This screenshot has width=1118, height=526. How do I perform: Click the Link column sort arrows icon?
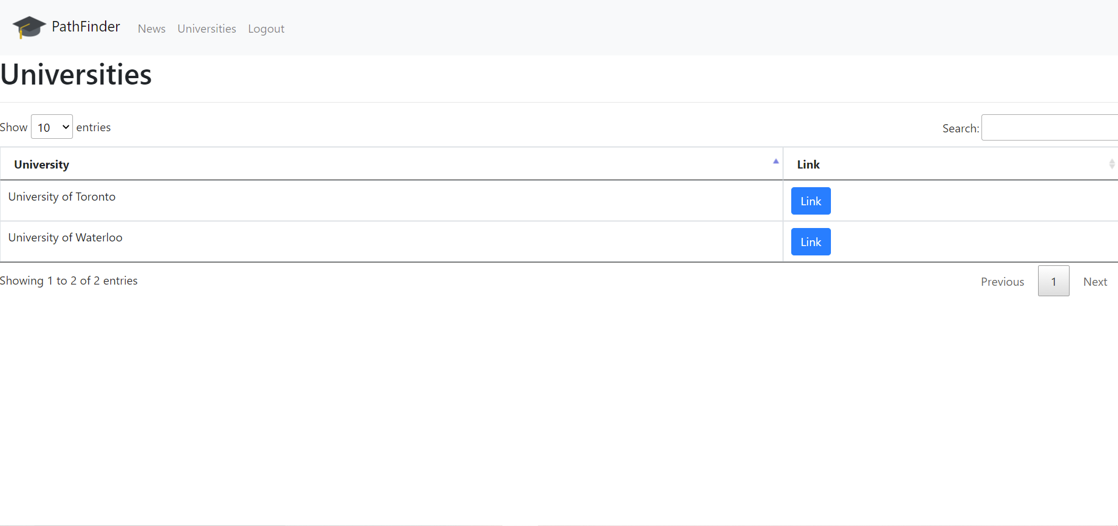click(x=1112, y=164)
